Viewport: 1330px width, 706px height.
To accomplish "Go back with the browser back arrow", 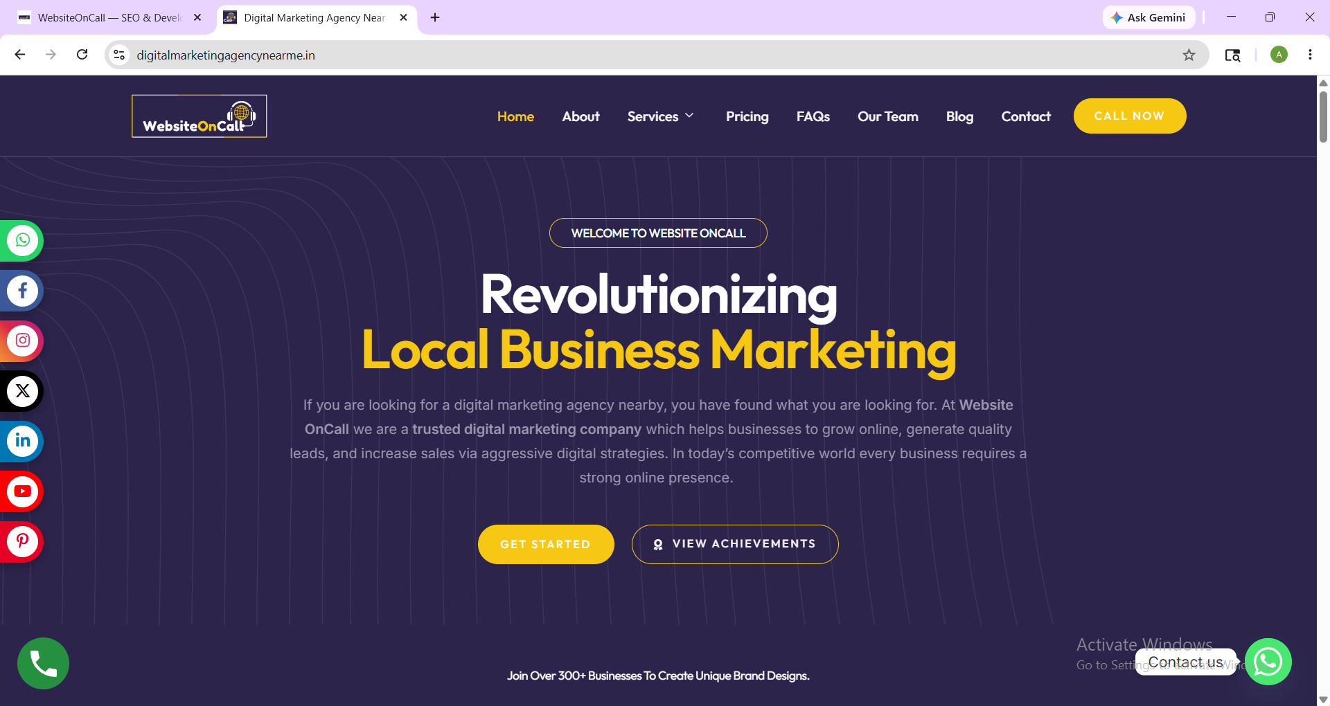I will 20,55.
